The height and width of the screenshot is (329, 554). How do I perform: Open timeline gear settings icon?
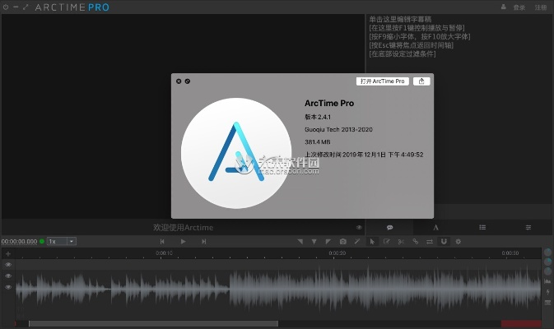pos(459,242)
